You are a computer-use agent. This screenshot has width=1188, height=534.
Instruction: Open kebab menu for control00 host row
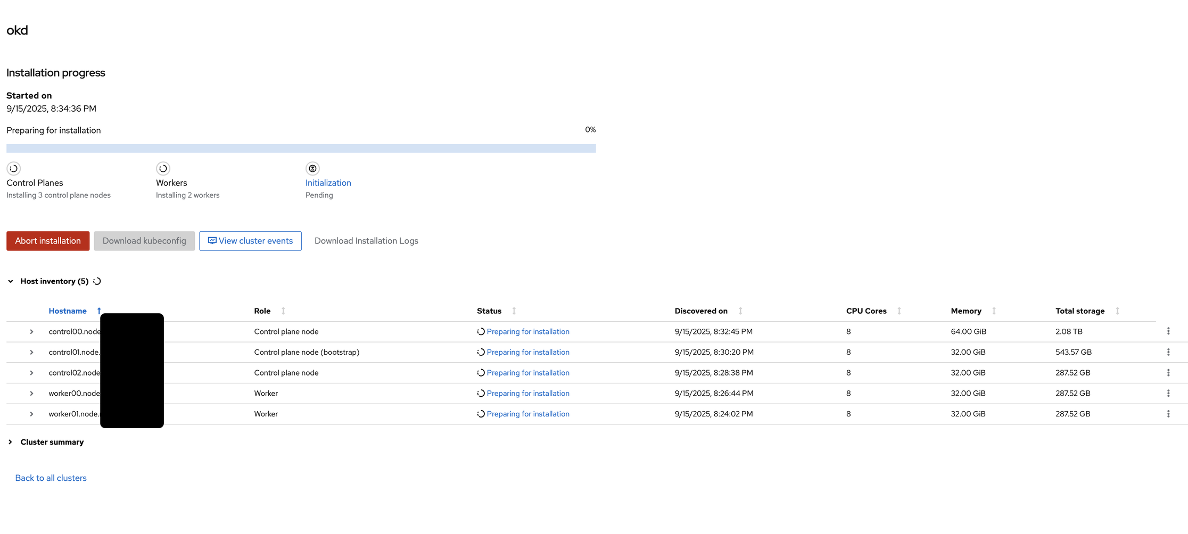[1168, 331]
